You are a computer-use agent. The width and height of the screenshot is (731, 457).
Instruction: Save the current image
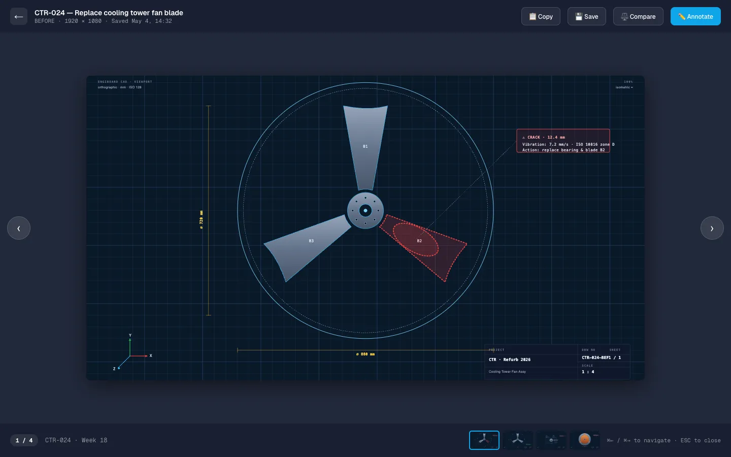(586, 16)
